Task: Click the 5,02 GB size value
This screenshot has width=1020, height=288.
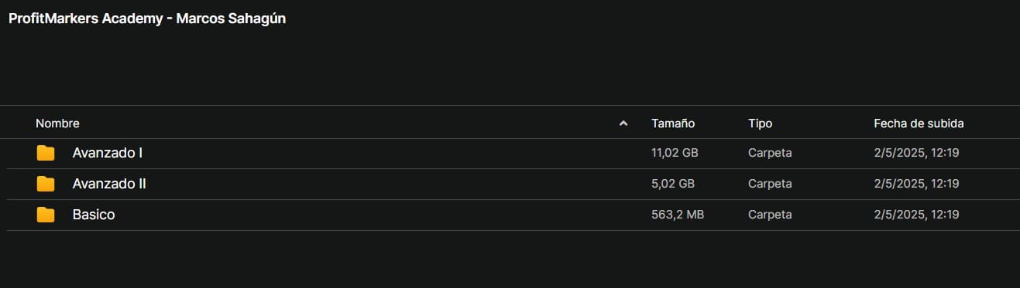Action: pos(673,184)
